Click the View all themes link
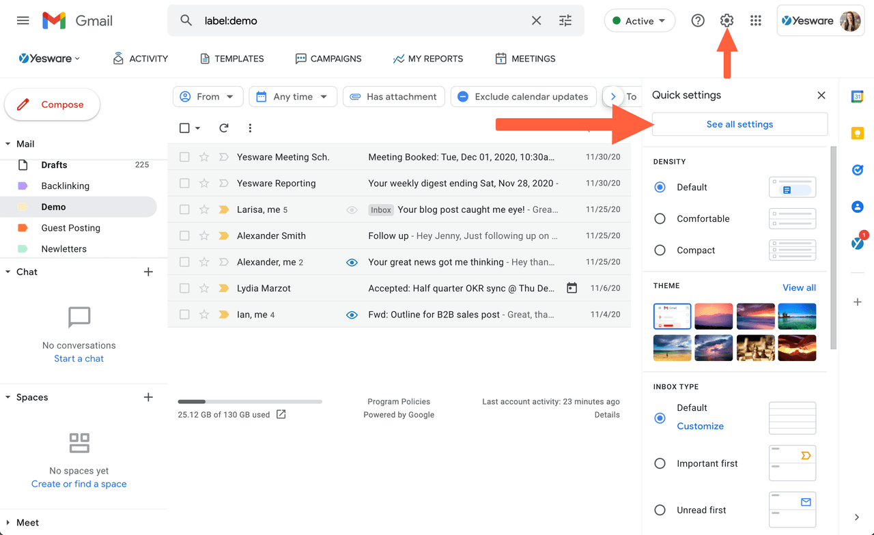This screenshot has height=535, width=874. (799, 287)
